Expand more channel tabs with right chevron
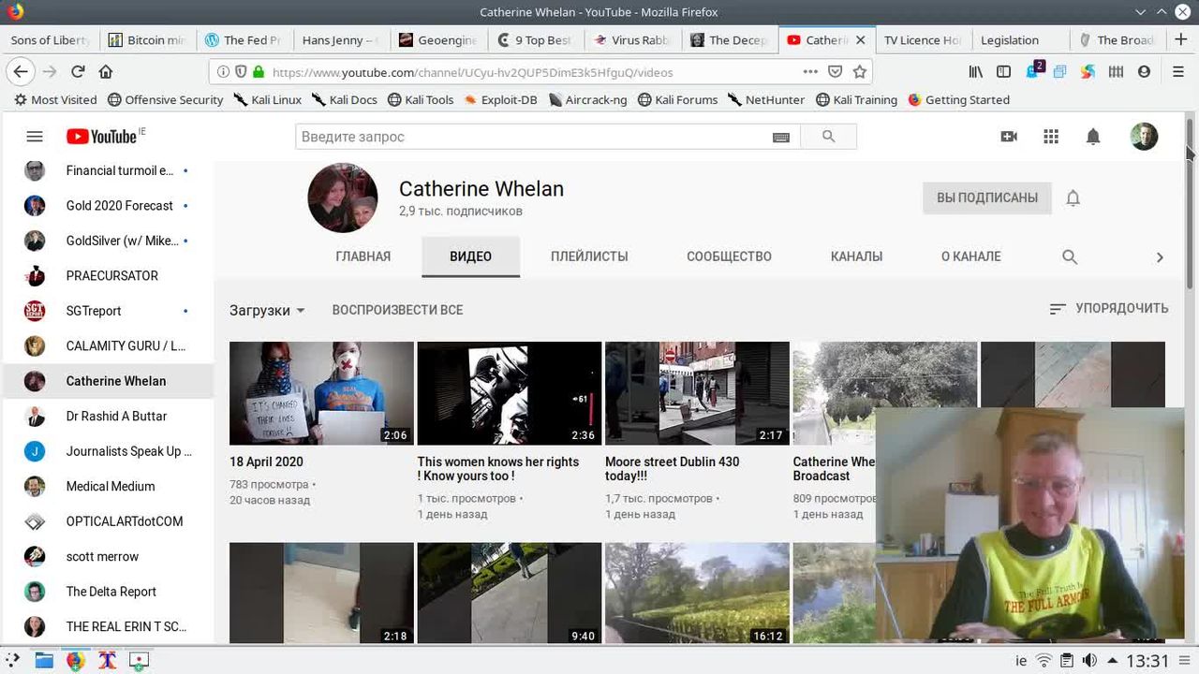This screenshot has height=674, width=1199. coord(1160,257)
